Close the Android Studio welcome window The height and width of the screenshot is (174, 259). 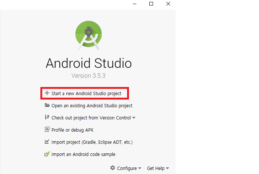tap(168, 4)
